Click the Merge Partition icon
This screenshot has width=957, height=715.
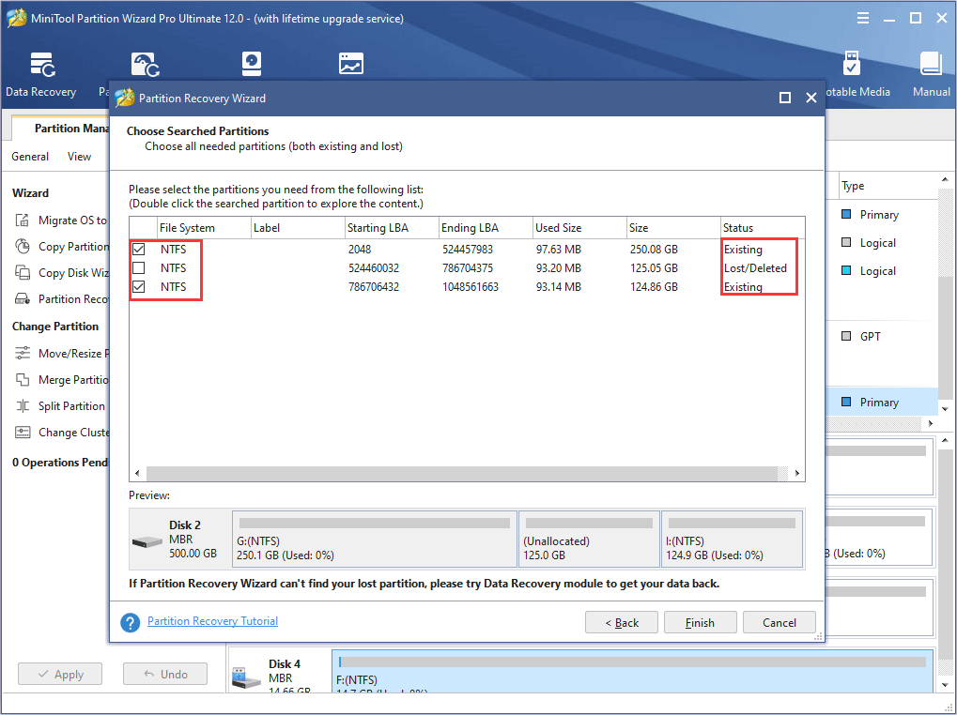point(22,380)
